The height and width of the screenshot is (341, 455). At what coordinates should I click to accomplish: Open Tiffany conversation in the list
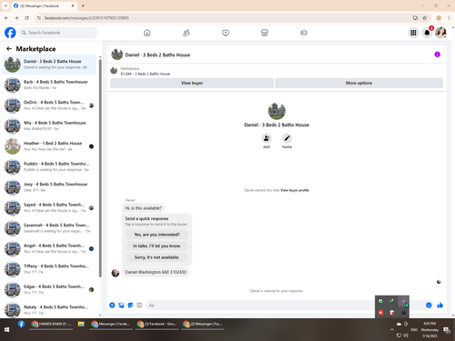(49, 269)
